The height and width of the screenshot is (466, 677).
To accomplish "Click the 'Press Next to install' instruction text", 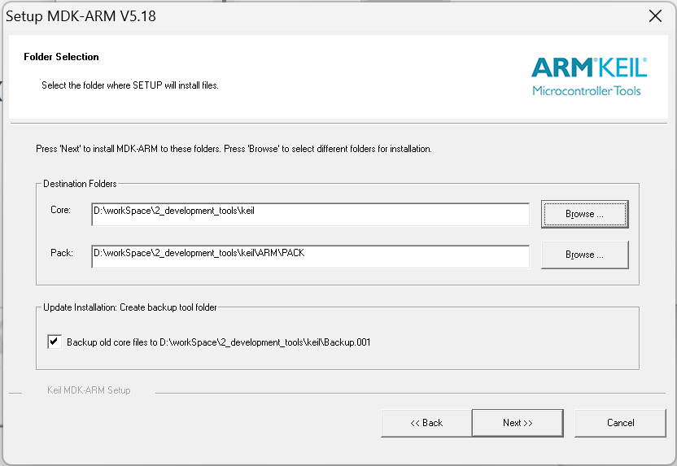I will pos(234,150).
